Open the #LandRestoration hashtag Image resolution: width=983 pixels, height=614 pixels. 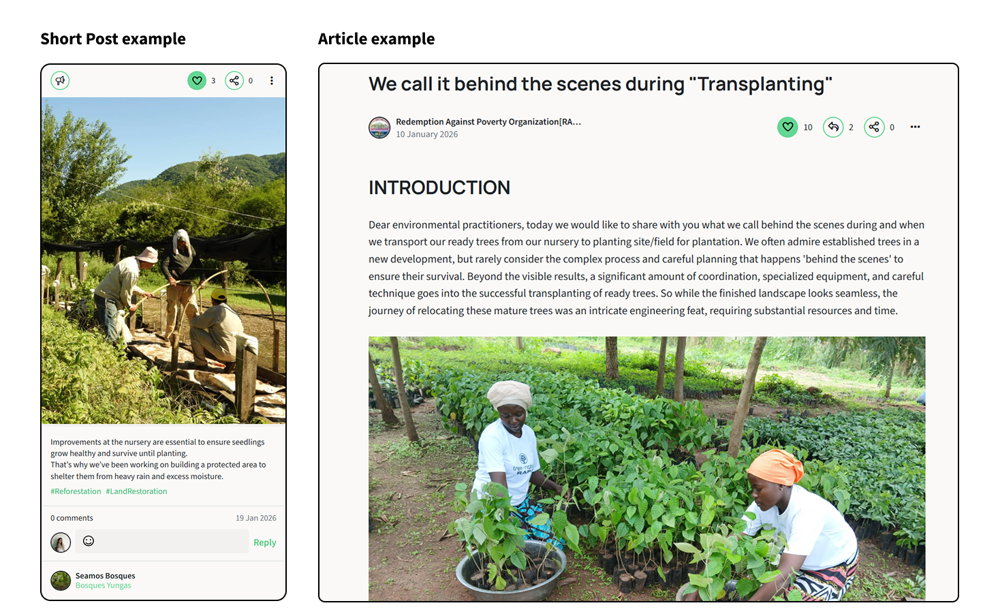tap(136, 491)
